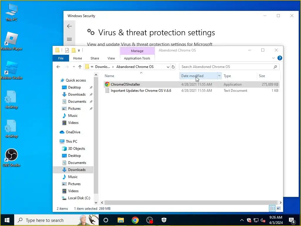The width and height of the screenshot is (301, 226).
Task: Open Local Disk (C:) in navigation pane
Action: [x=79, y=198]
